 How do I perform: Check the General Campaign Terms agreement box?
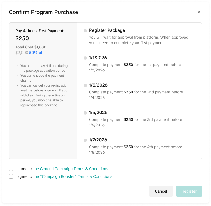click(11, 169)
